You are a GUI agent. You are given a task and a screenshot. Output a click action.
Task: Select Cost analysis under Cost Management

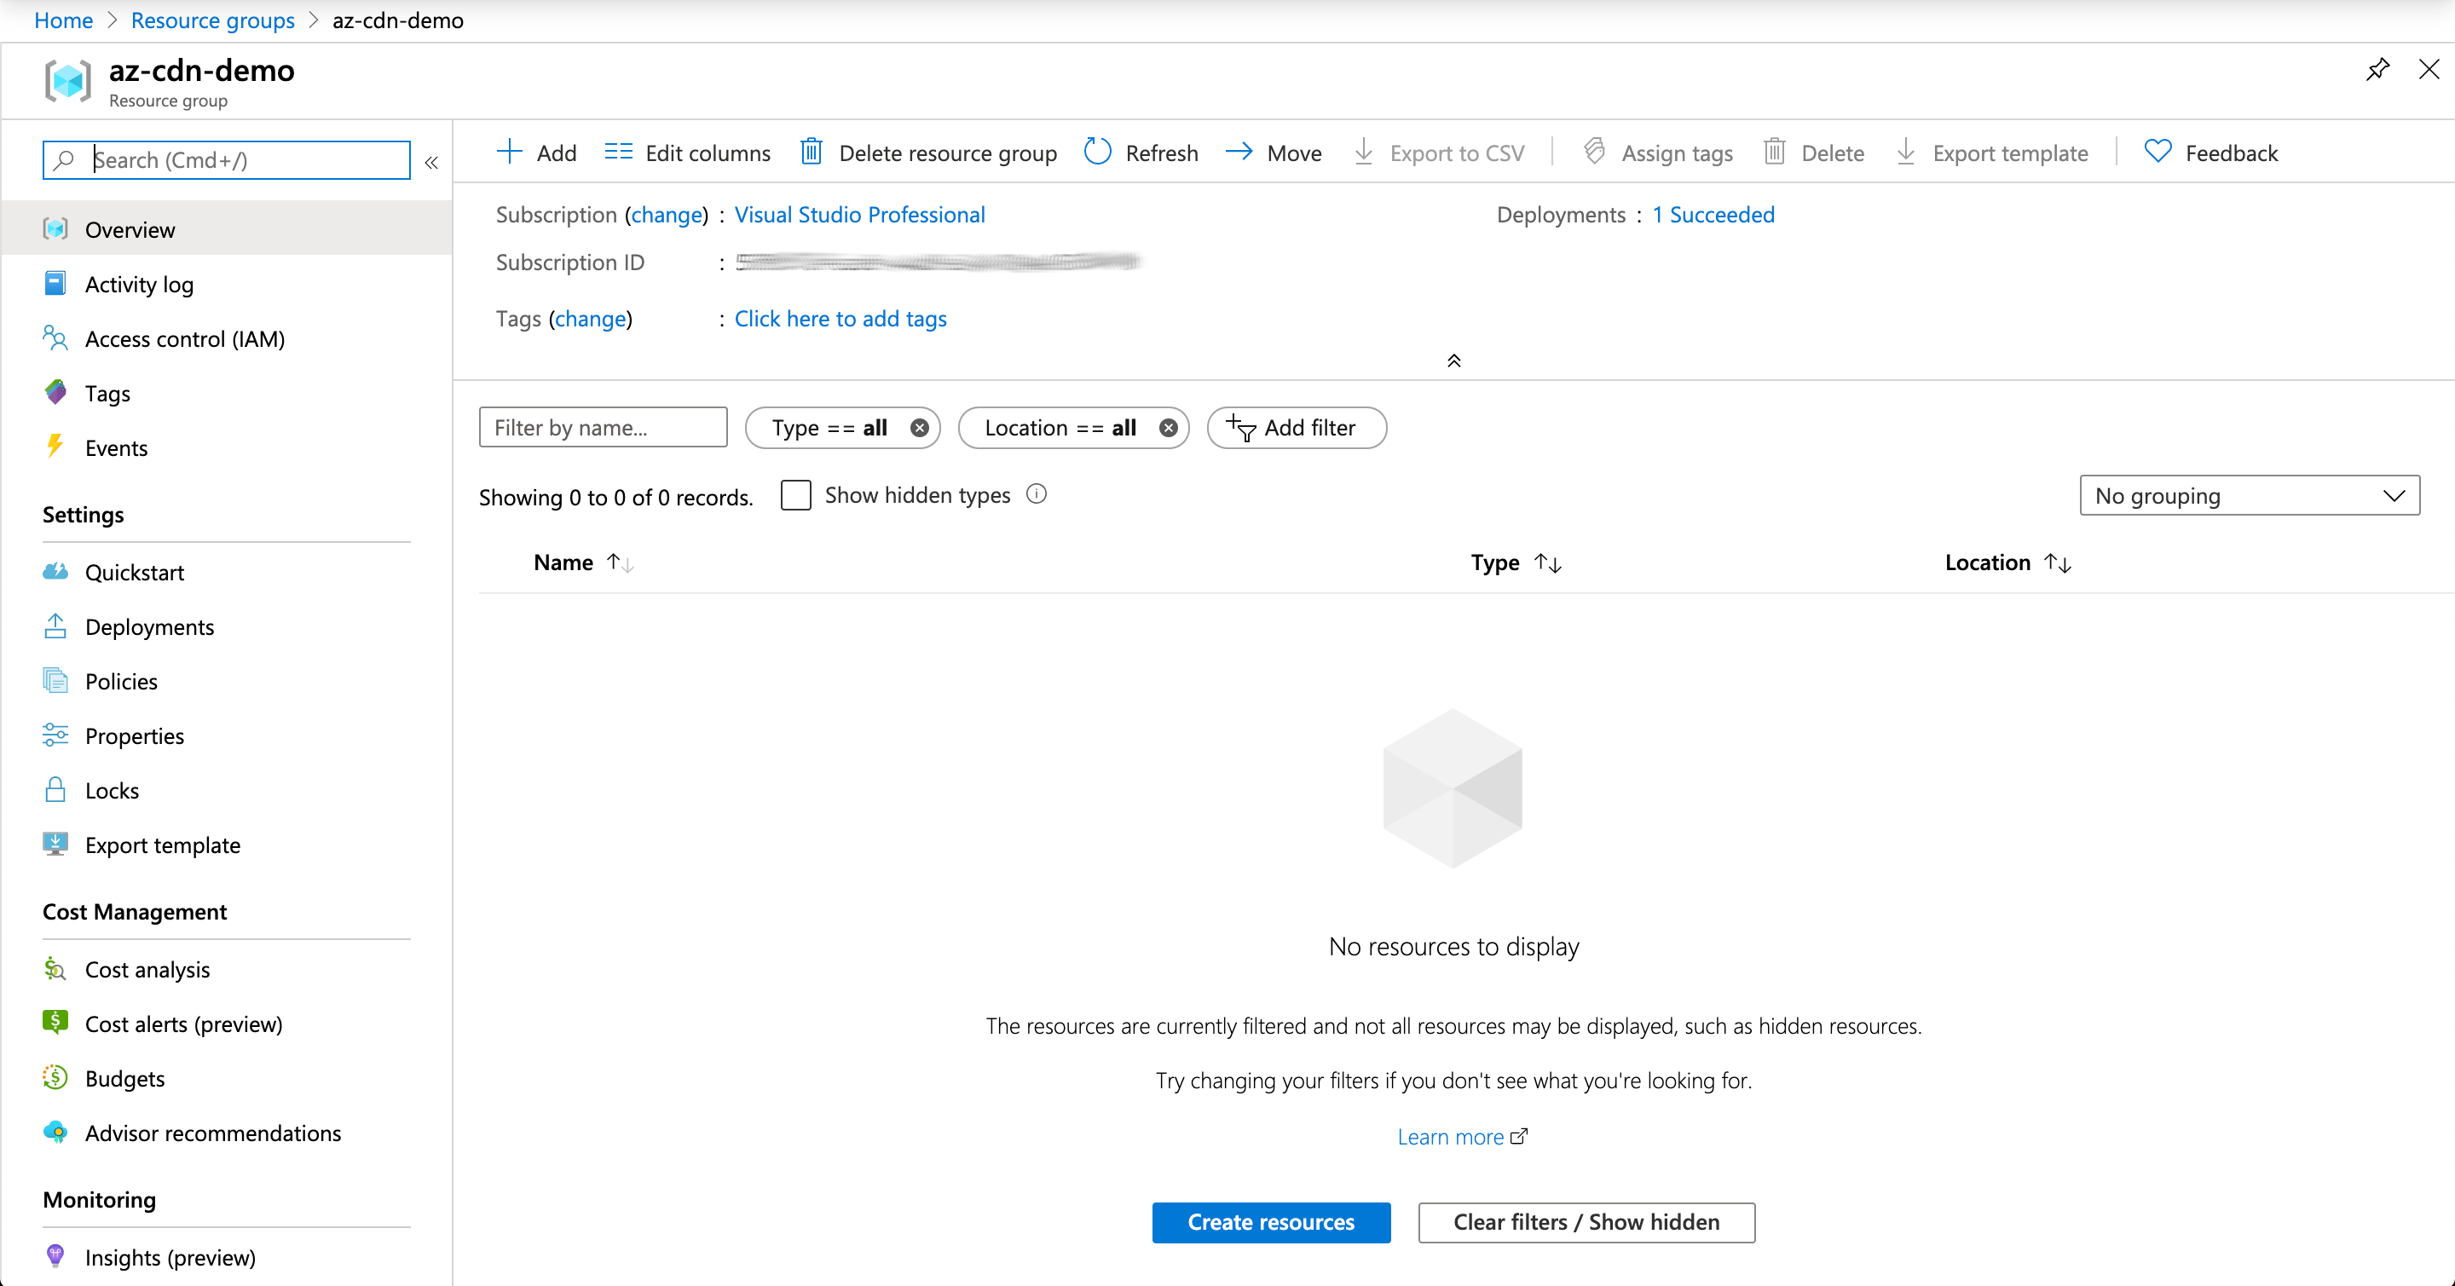[147, 969]
